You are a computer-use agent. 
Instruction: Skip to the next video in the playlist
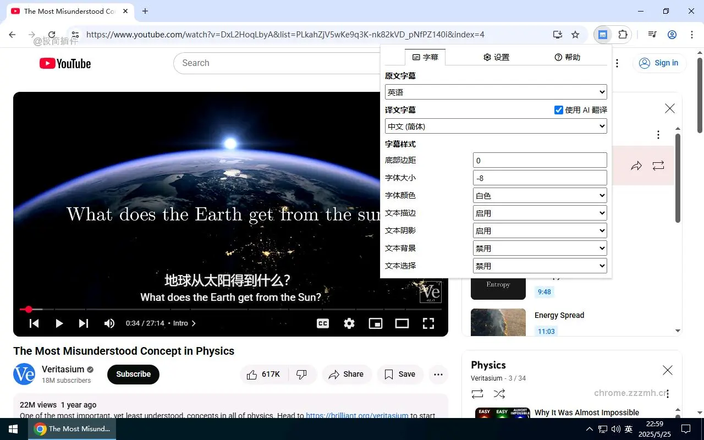pos(84,323)
